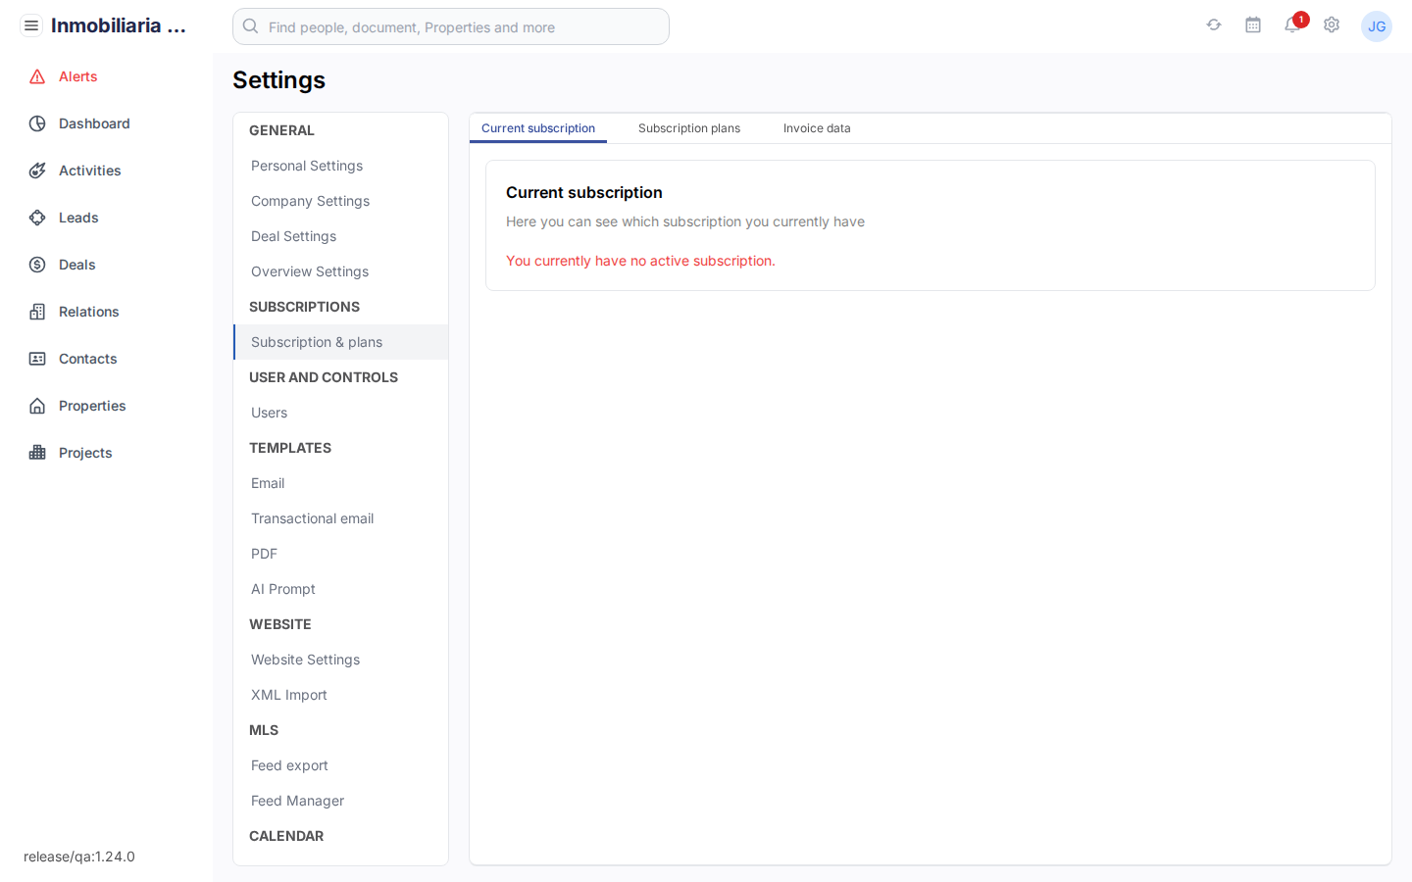Viewport: 1412px width, 882px height.
Task: Select the Dashboard icon
Action: (x=36, y=123)
